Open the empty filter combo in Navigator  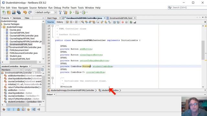click(32, 70)
